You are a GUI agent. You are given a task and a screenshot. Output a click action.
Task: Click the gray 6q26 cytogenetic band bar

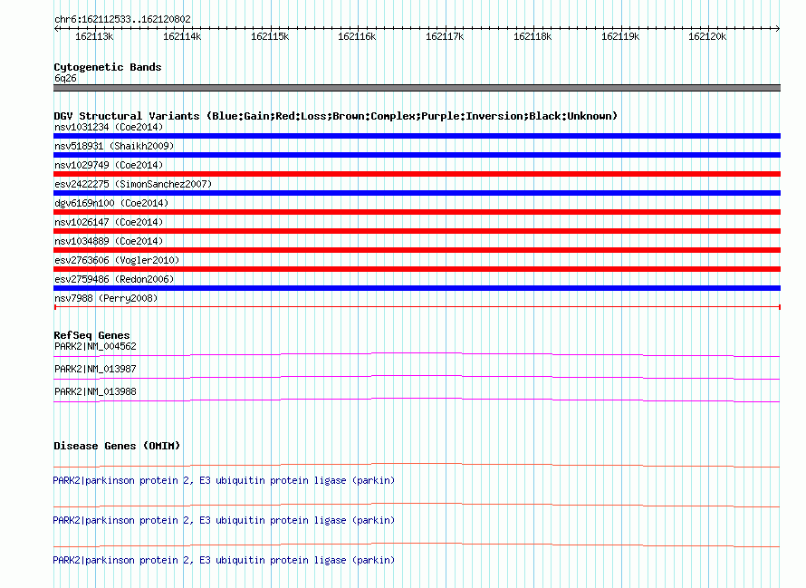tap(417, 88)
